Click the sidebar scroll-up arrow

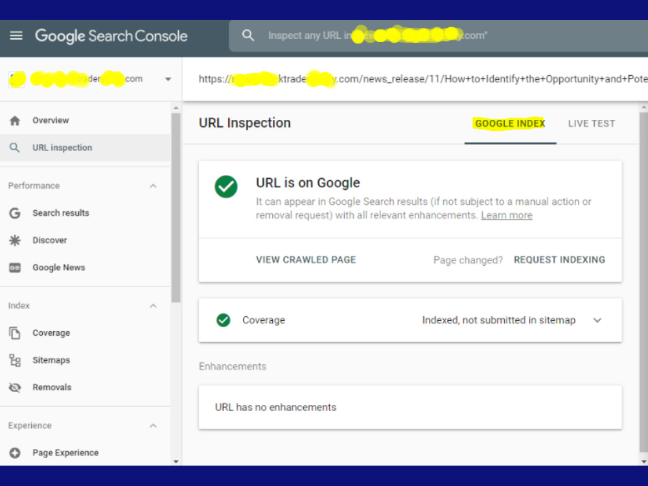(x=176, y=108)
